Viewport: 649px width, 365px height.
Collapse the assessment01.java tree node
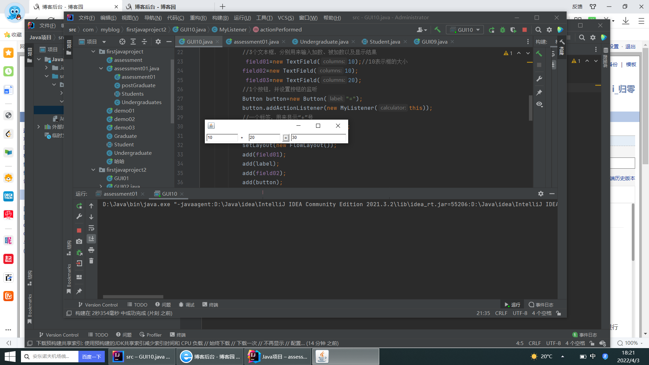tap(101, 68)
